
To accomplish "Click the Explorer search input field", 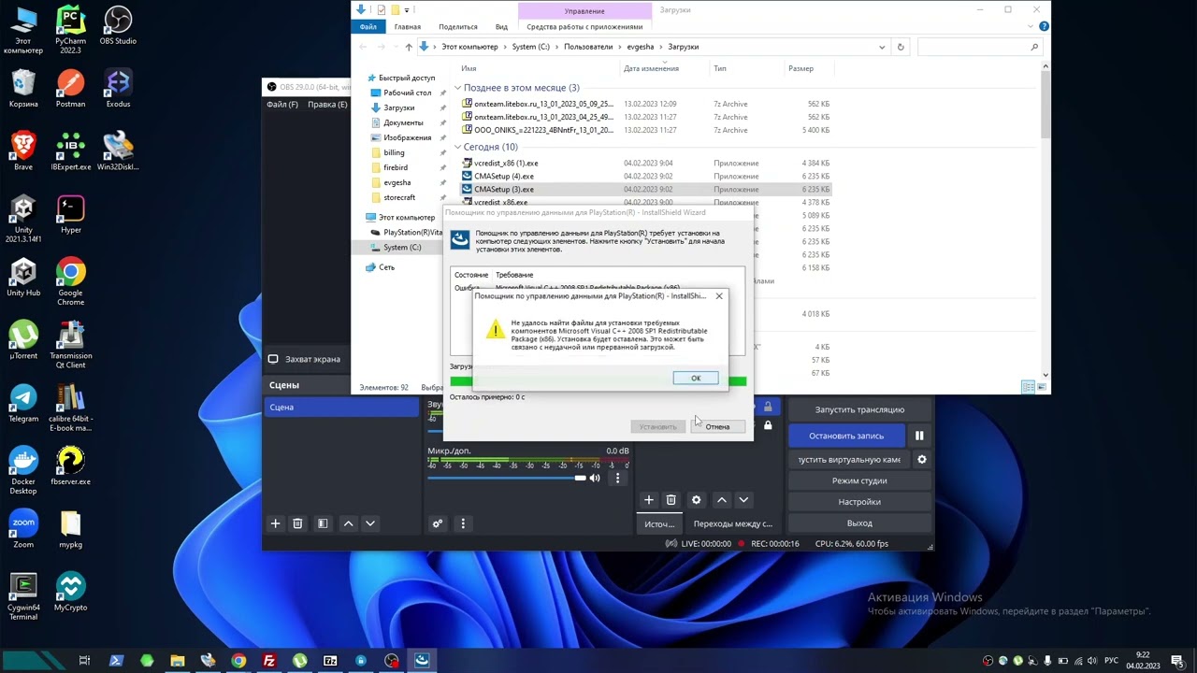I will (978, 47).
